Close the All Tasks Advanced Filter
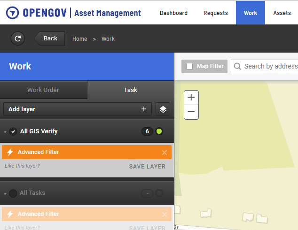 (x=165, y=215)
